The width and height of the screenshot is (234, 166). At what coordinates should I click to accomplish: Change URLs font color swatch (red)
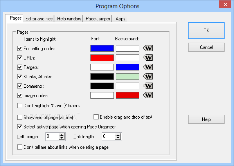(102, 58)
